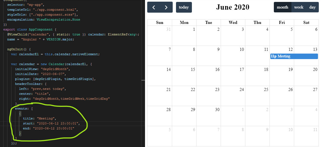Select the Wed column header

pyautogui.click(x=233, y=23)
